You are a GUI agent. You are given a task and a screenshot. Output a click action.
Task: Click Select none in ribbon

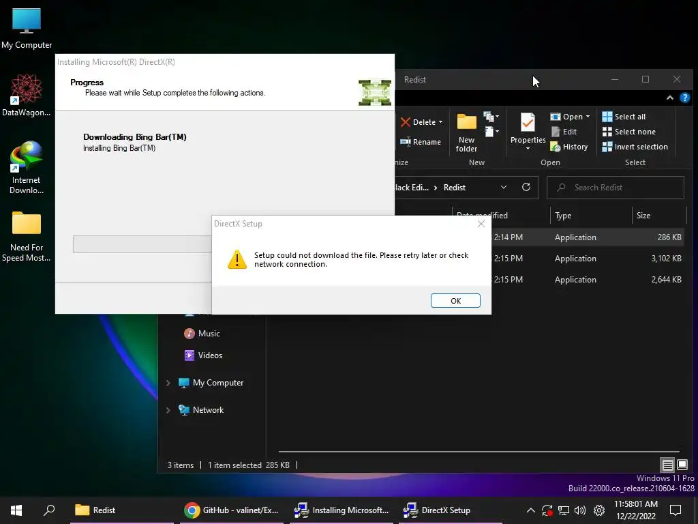tap(628, 132)
